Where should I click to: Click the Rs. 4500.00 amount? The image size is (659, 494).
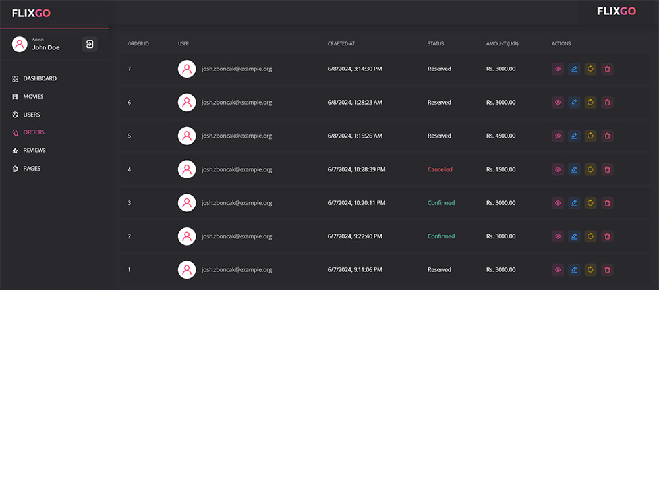(501, 136)
